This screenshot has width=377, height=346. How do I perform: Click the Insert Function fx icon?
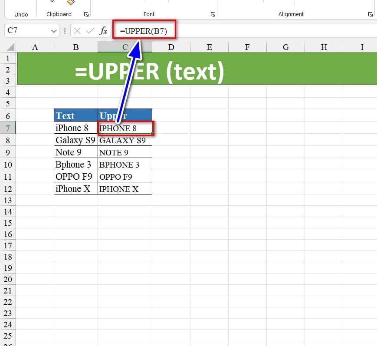pos(104,31)
